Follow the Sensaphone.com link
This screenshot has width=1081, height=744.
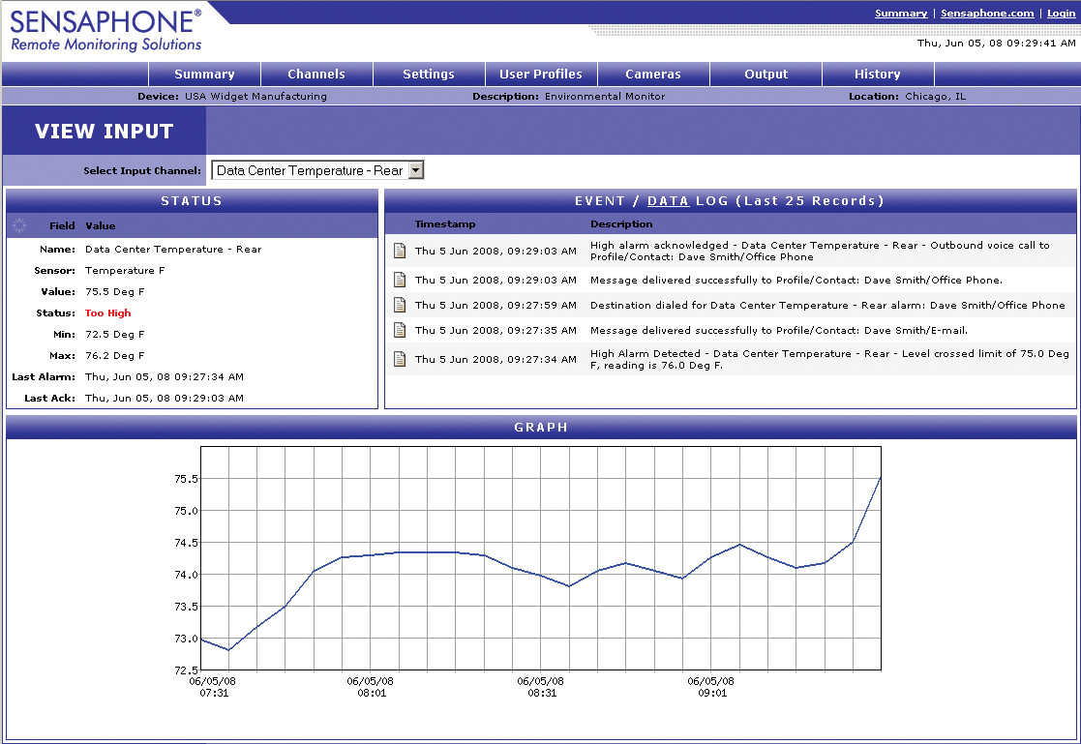pos(987,14)
